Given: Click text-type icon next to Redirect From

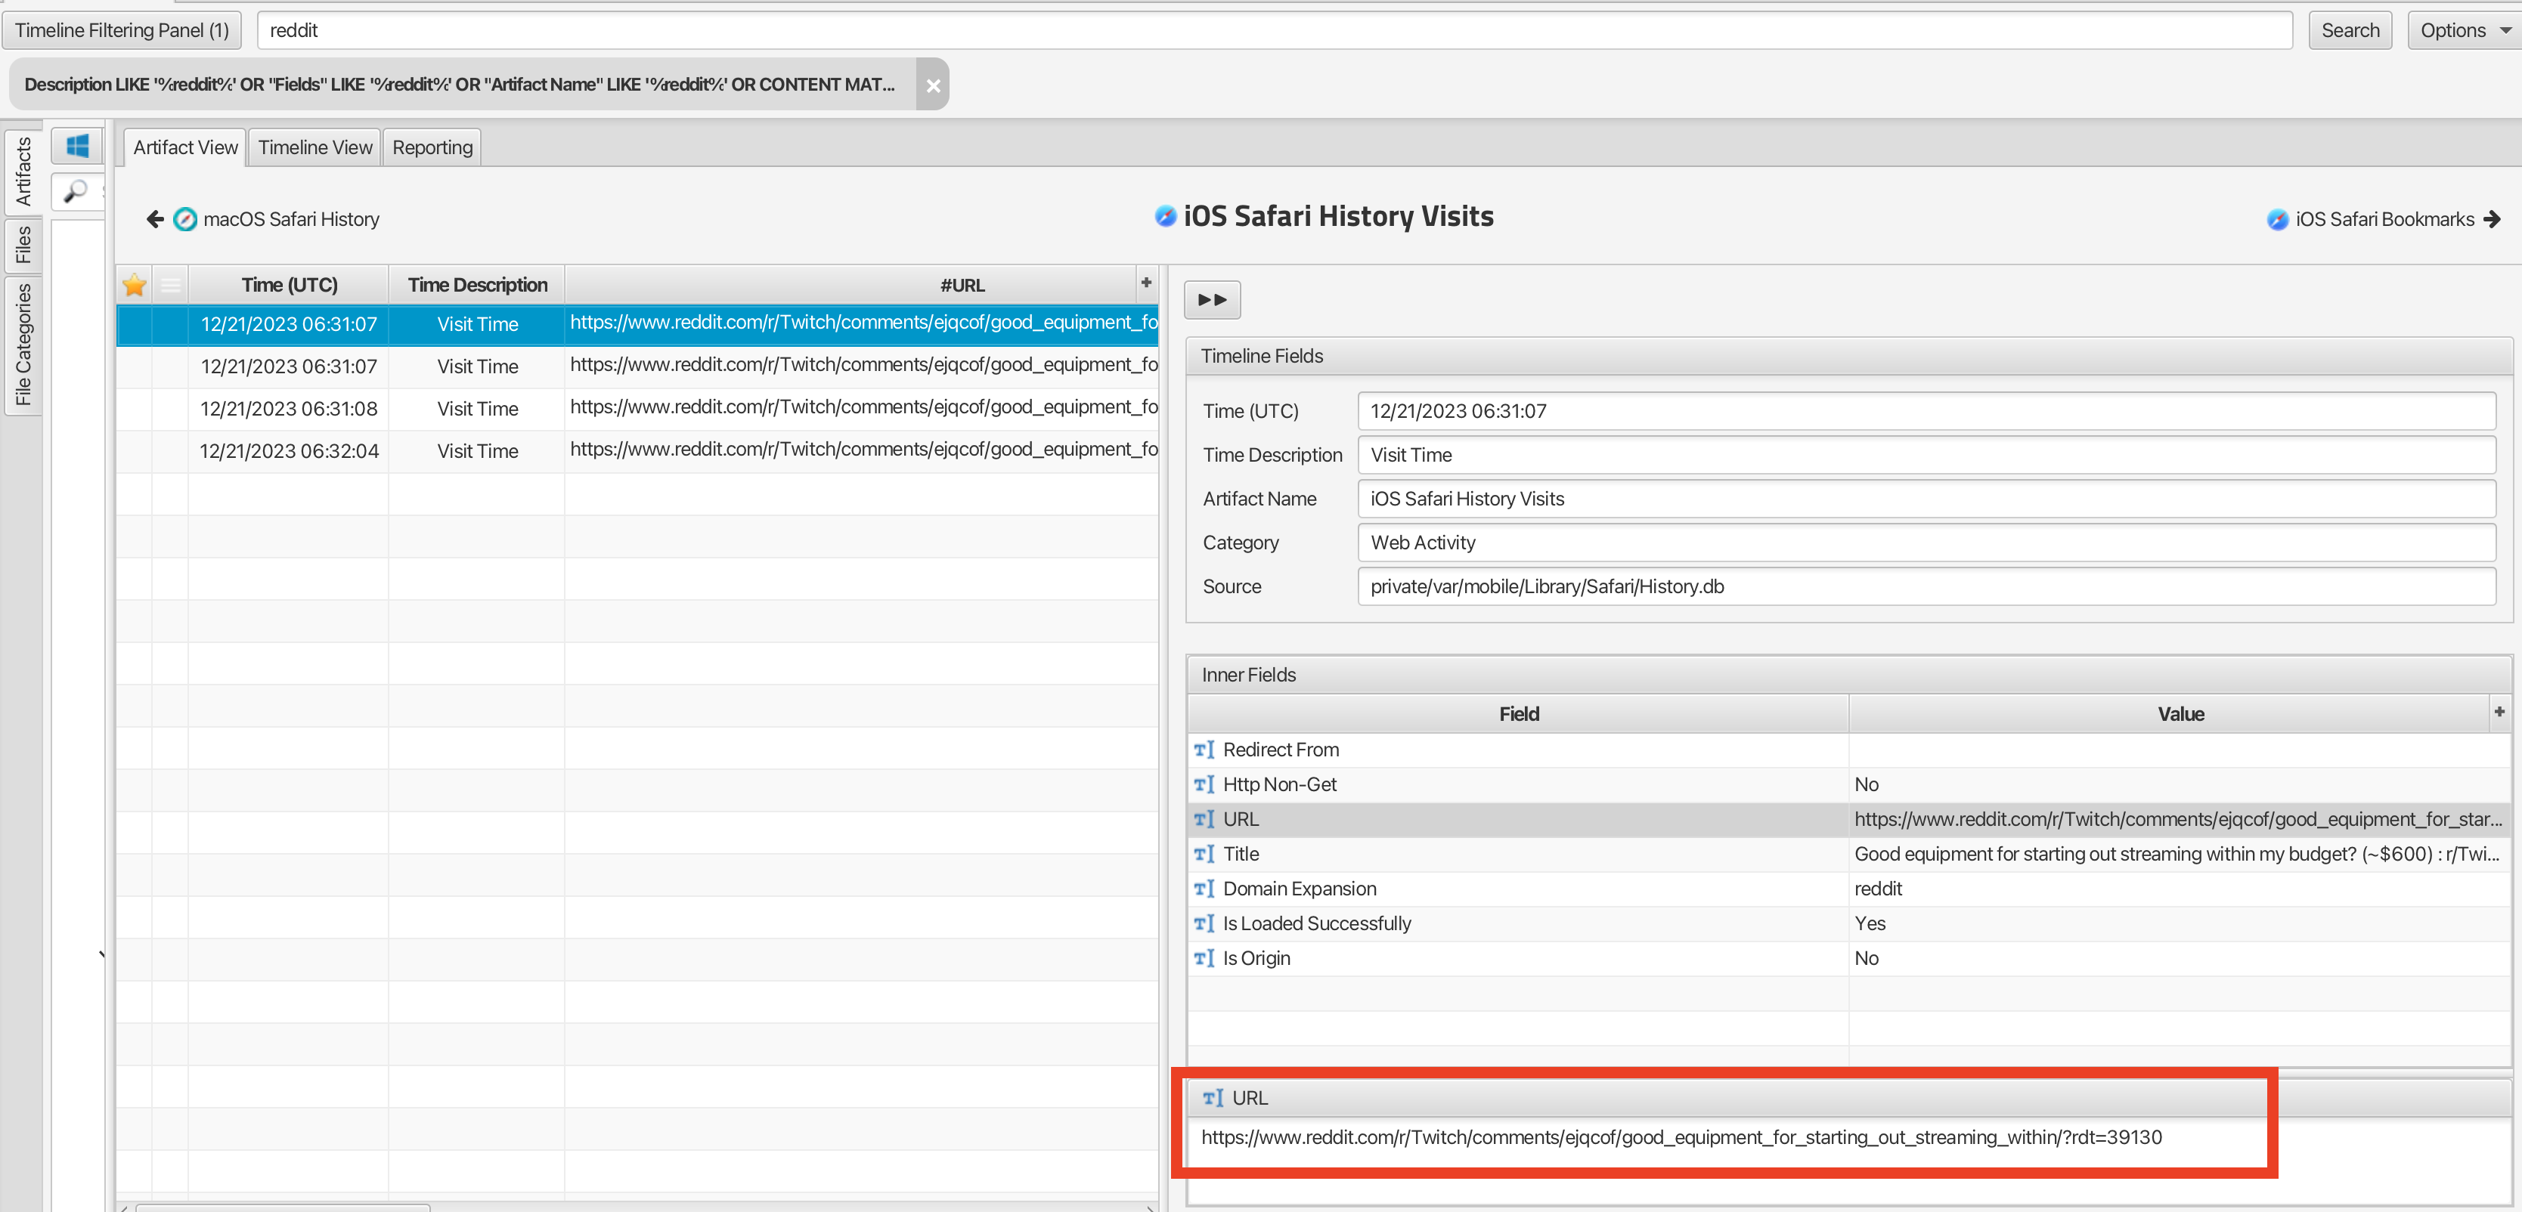Looking at the screenshot, I should [x=1204, y=750].
